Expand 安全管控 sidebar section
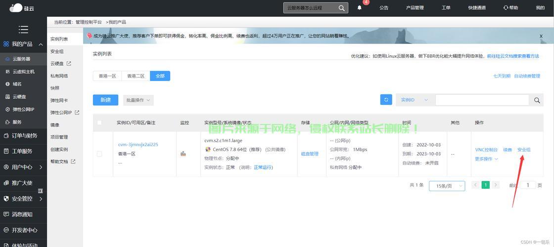Viewport: 554px width, 247px height. tap(41, 199)
